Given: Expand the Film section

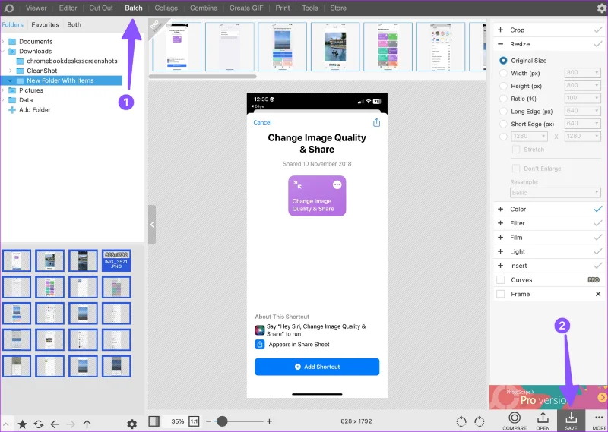Looking at the screenshot, I should pos(501,238).
